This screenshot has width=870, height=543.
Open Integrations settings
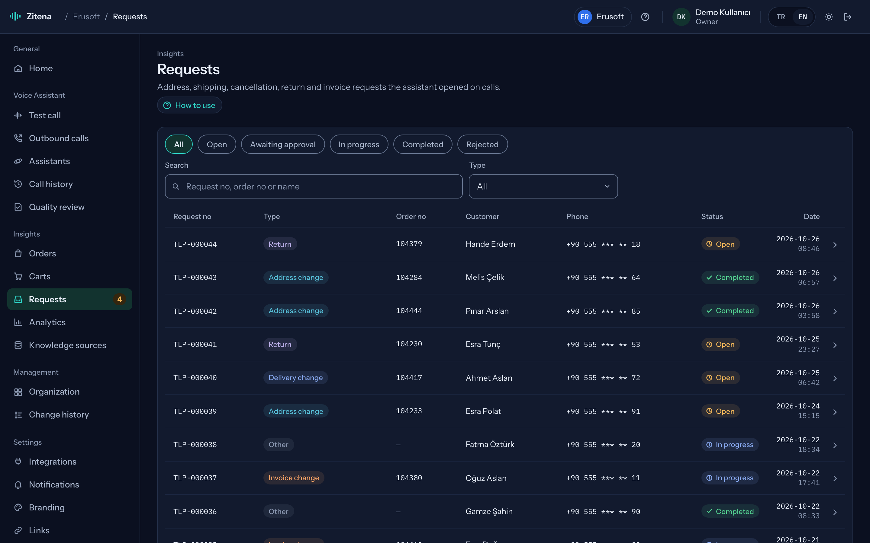click(70, 462)
